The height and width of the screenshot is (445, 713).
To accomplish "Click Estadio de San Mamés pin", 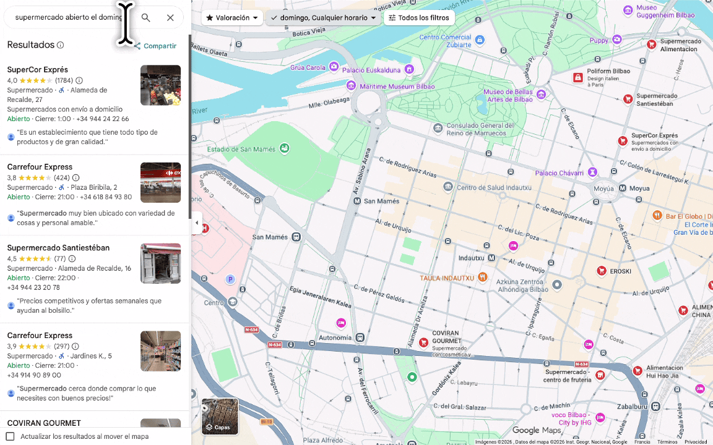I will point(285,148).
